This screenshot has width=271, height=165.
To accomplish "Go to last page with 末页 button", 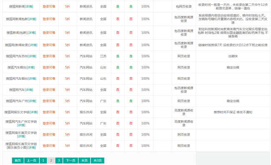I will point(84,160).
